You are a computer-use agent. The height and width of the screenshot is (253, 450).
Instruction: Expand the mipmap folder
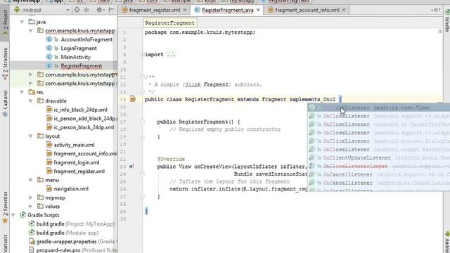point(31,197)
